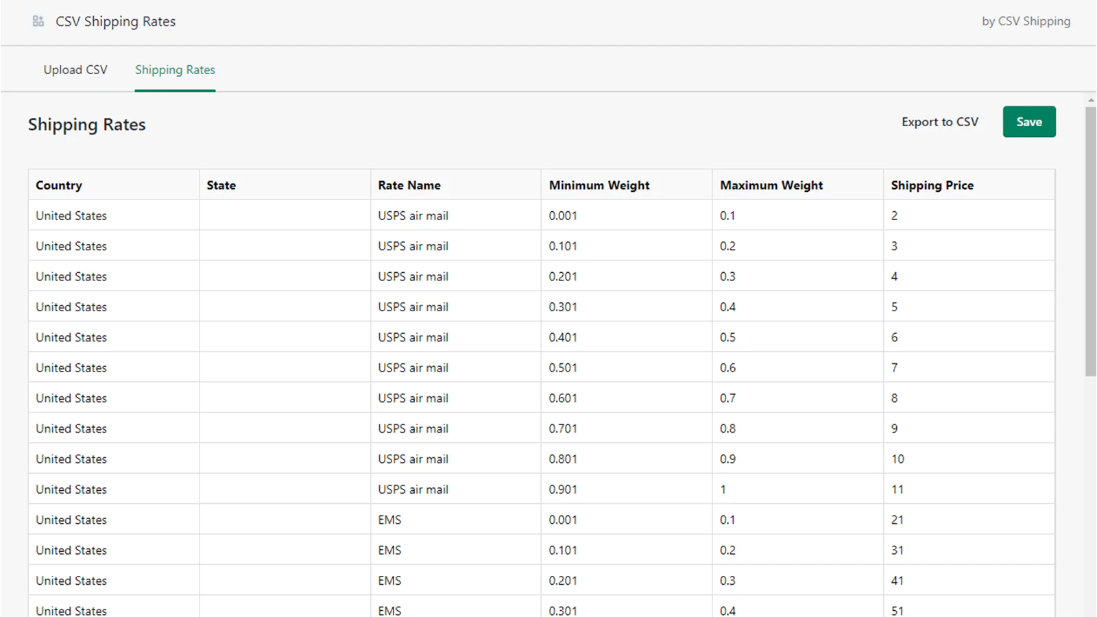Select the Shipping Rates tab
The height and width of the screenshot is (617, 1097).
point(175,70)
